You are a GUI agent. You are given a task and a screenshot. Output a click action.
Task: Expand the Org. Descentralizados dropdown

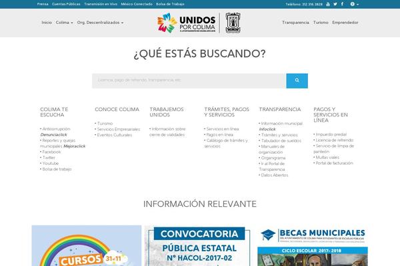100,23
